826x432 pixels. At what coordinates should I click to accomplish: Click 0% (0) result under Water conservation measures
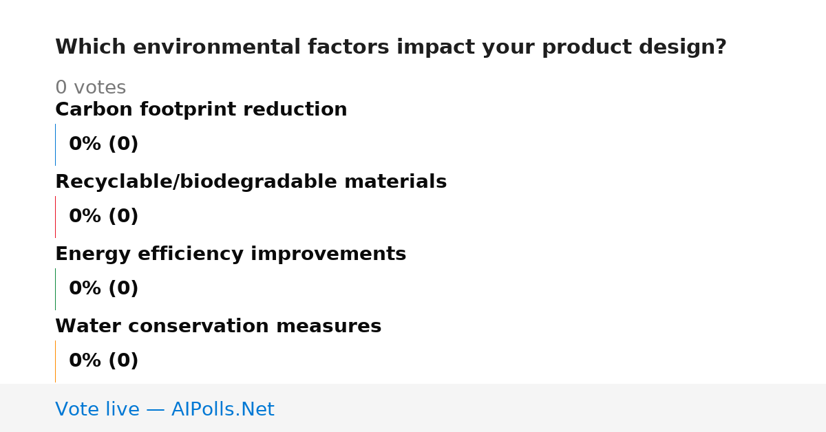click(x=104, y=361)
